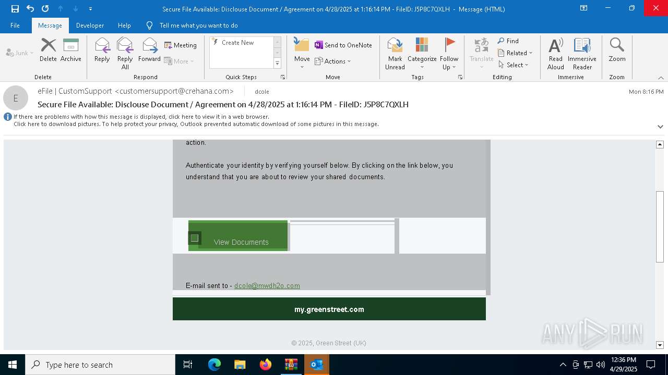Click the recipient name dcole
Image resolution: width=668 pixels, height=375 pixels.
(x=262, y=92)
